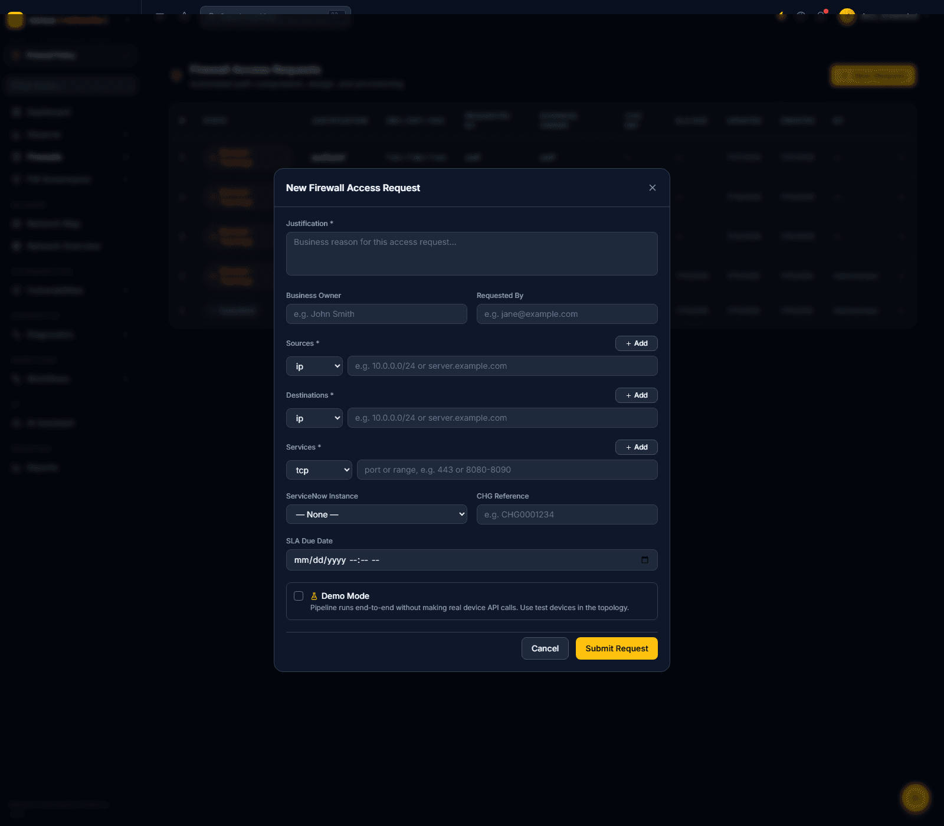Click the CHG Reference input field
Screen dimensions: 944x826
tap(567, 514)
